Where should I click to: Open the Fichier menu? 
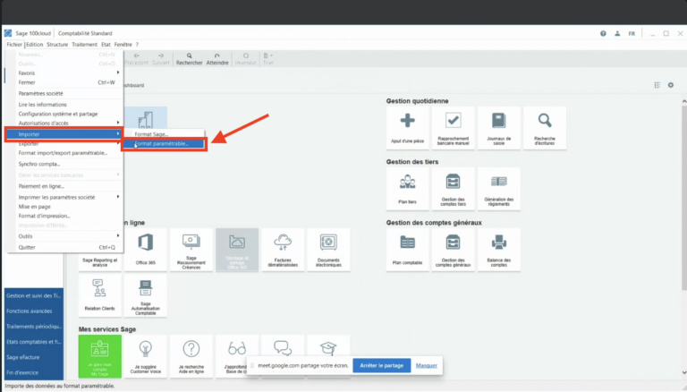(14, 44)
